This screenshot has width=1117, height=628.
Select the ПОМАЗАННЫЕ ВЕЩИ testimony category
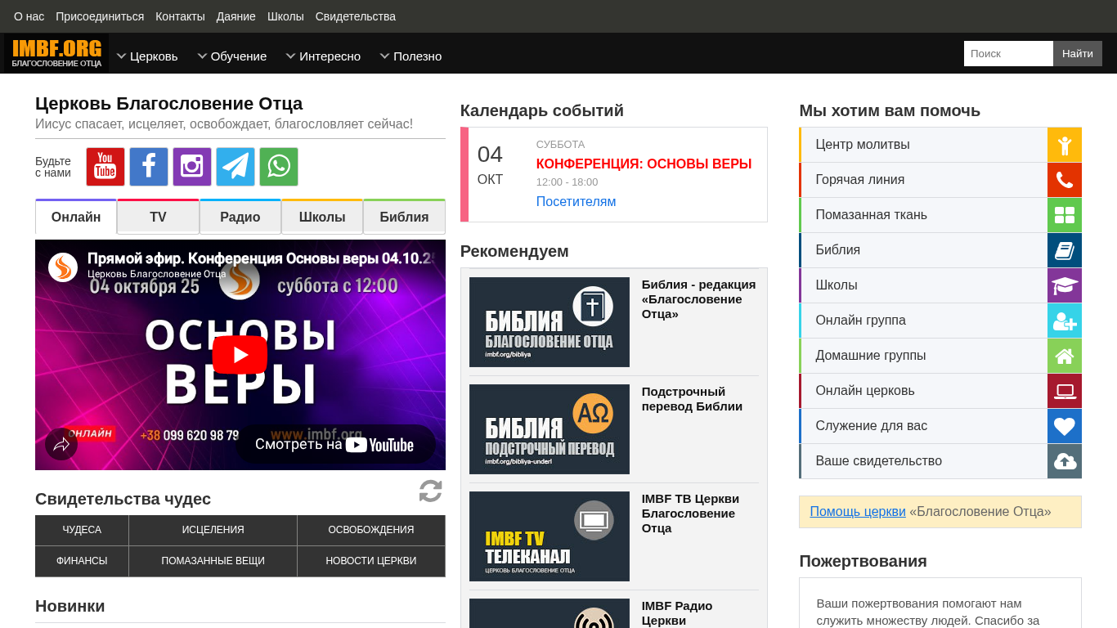point(213,561)
